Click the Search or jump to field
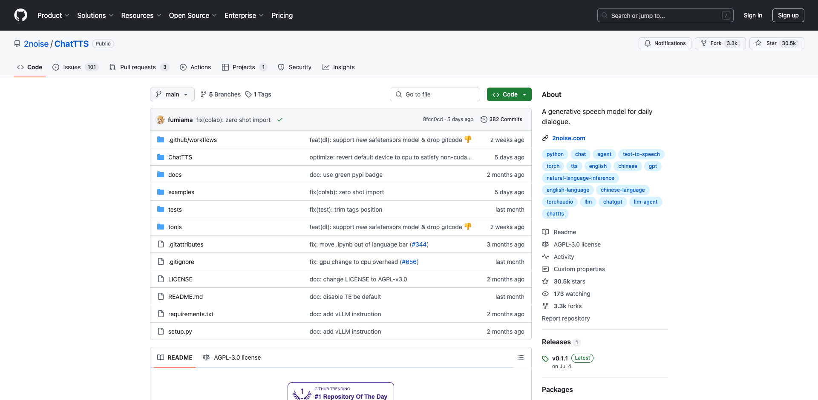Screen dimensions: 818x400 pos(665,15)
